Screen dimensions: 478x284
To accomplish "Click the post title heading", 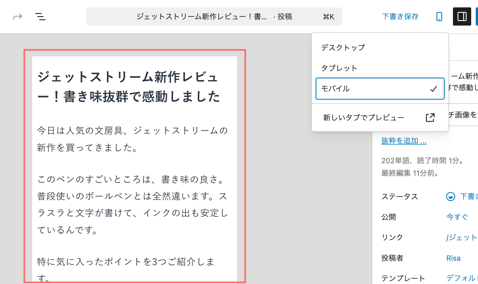I will click(x=129, y=87).
